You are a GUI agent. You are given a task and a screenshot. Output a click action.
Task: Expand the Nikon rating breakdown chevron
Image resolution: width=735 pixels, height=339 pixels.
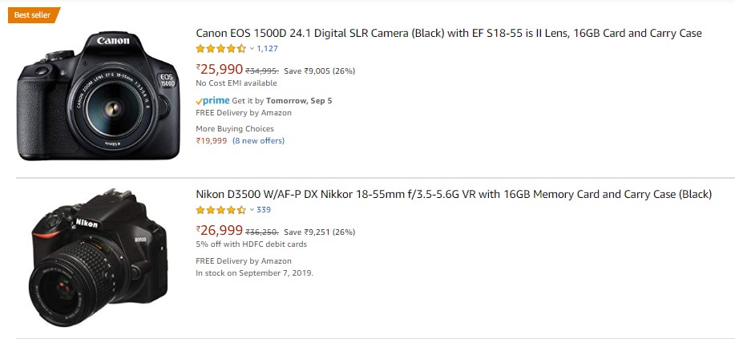251,210
